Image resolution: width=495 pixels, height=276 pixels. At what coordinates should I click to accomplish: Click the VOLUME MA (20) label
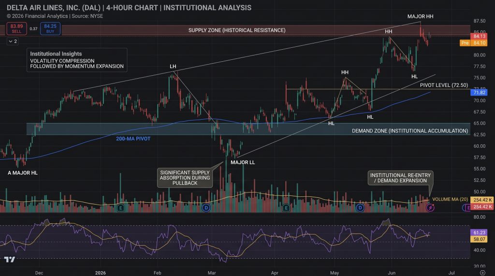(450, 199)
